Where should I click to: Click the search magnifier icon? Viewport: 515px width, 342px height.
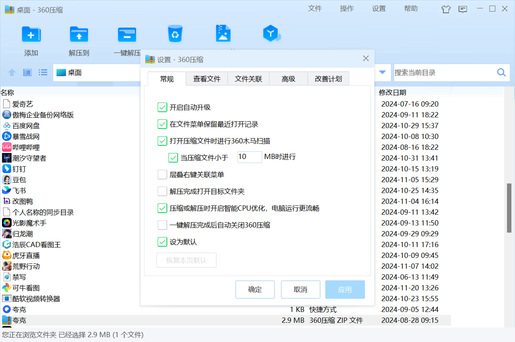pos(501,73)
